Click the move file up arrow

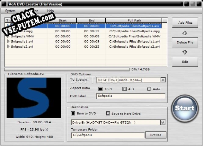(x=185, y=33)
